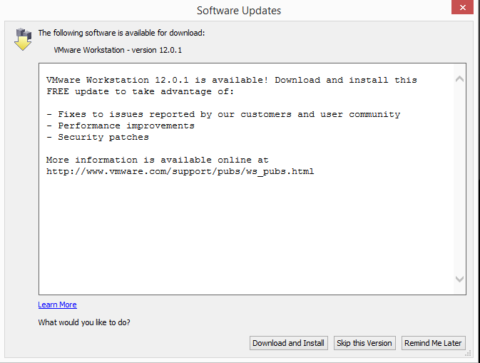Click the "Performance improvements" line
This screenshot has width=480, height=363.
click(x=120, y=126)
